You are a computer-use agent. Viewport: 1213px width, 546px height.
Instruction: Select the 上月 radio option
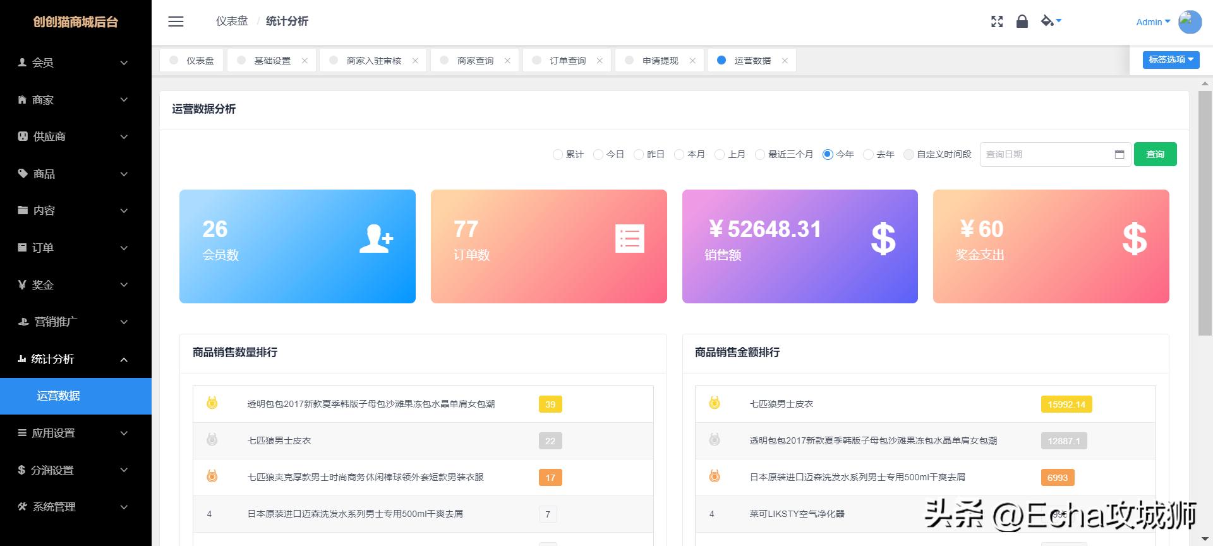pyautogui.click(x=719, y=154)
